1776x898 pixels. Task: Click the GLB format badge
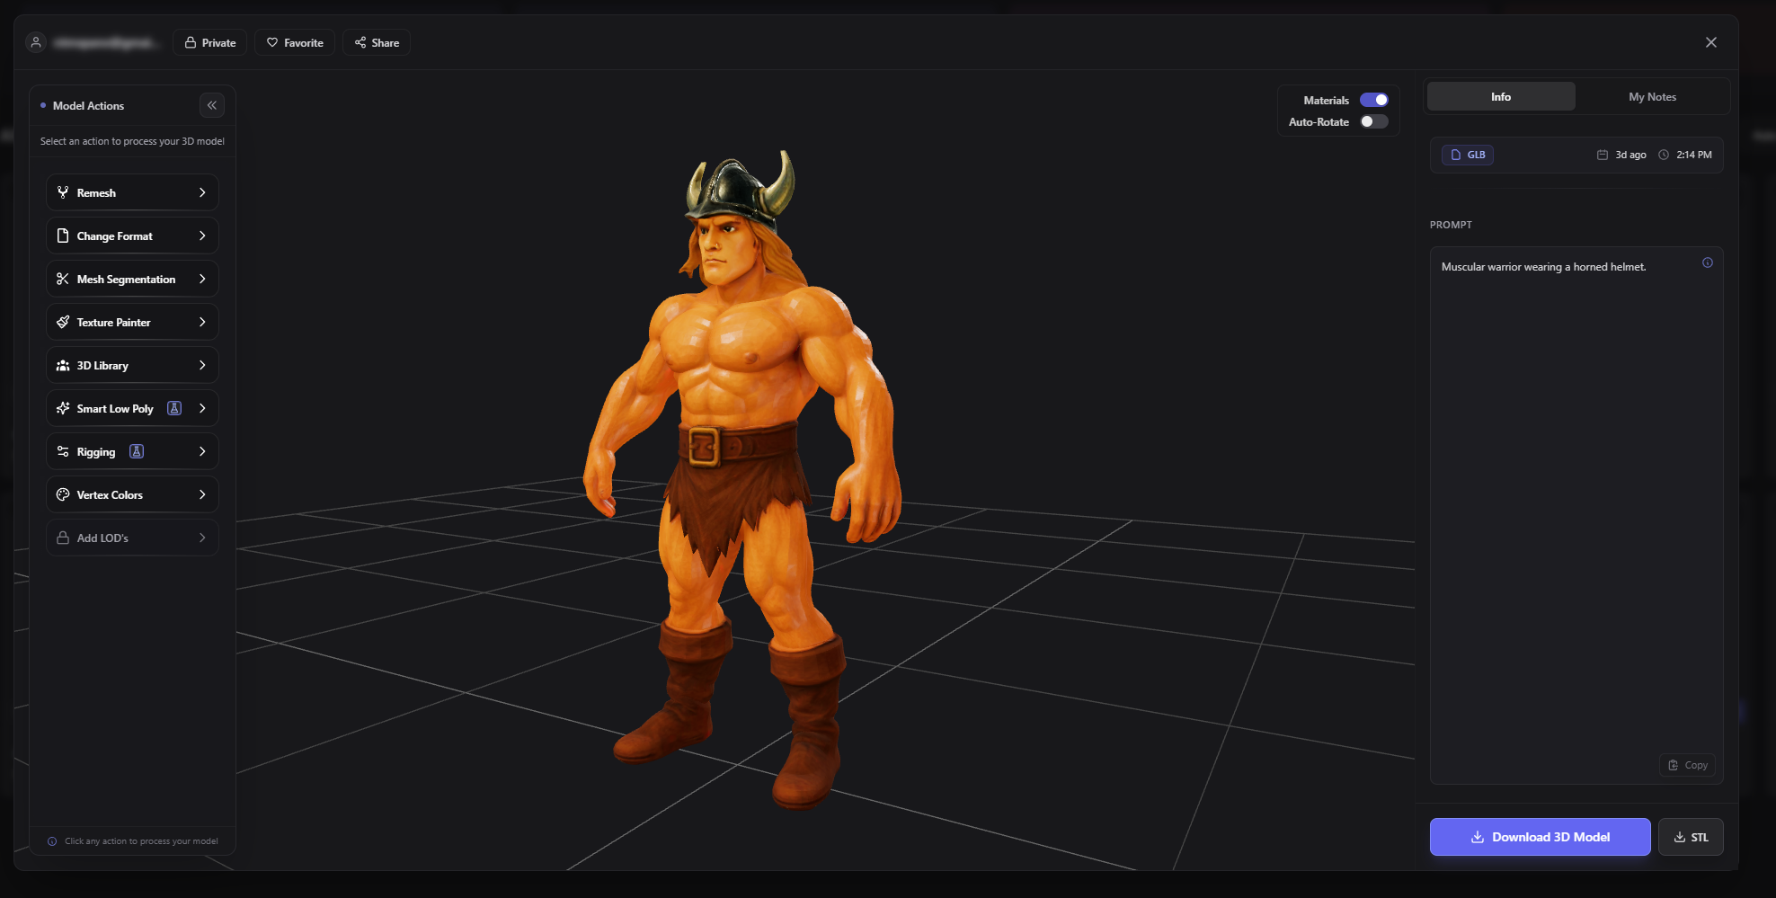coord(1467,155)
